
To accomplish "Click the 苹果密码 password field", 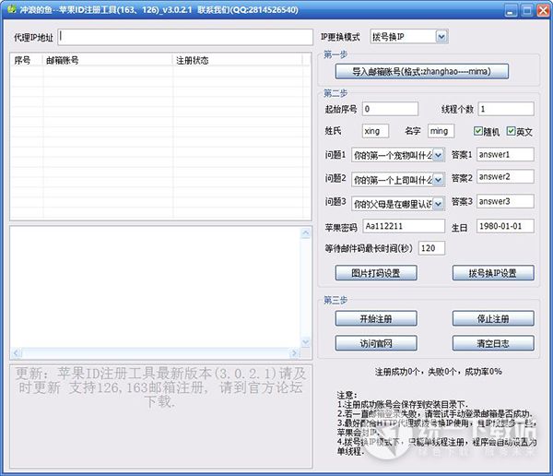I will pos(404,226).
